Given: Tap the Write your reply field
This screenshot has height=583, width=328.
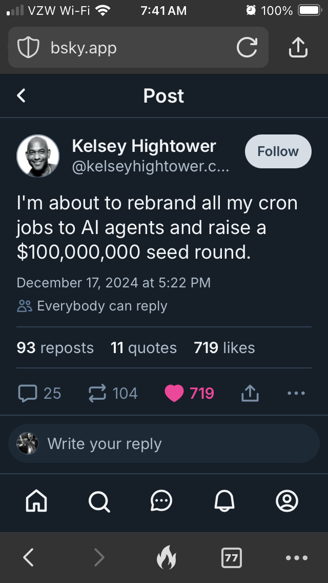Looking at the screenshot, I should (x=164, y=443).
